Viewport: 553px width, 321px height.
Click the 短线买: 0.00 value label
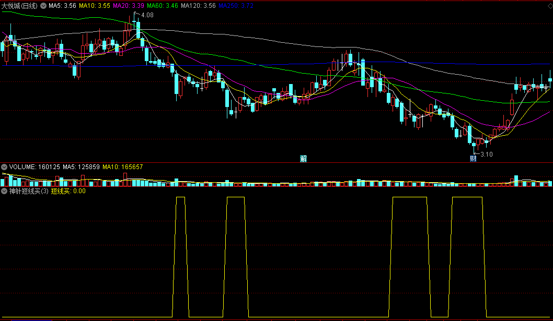click(x=68, y=191)
